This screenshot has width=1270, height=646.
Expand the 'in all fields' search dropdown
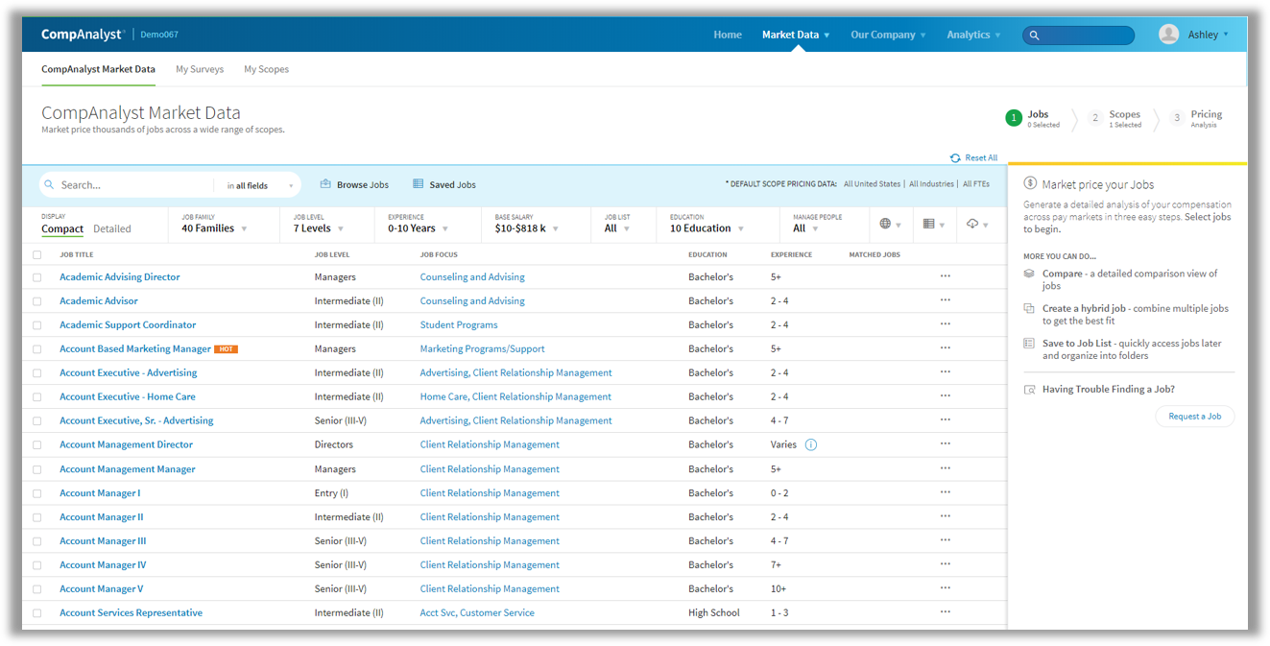[x=260, y=185]
